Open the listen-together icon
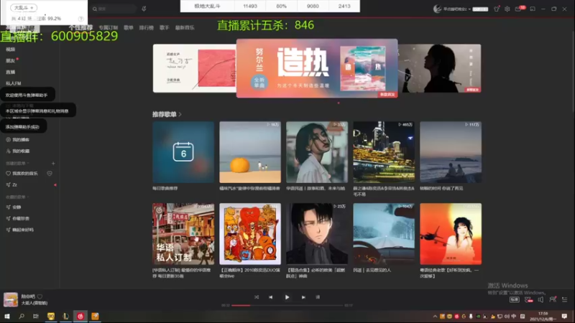Image resolution: width=575 pixels, height=323 pixels. pos(553,299)
